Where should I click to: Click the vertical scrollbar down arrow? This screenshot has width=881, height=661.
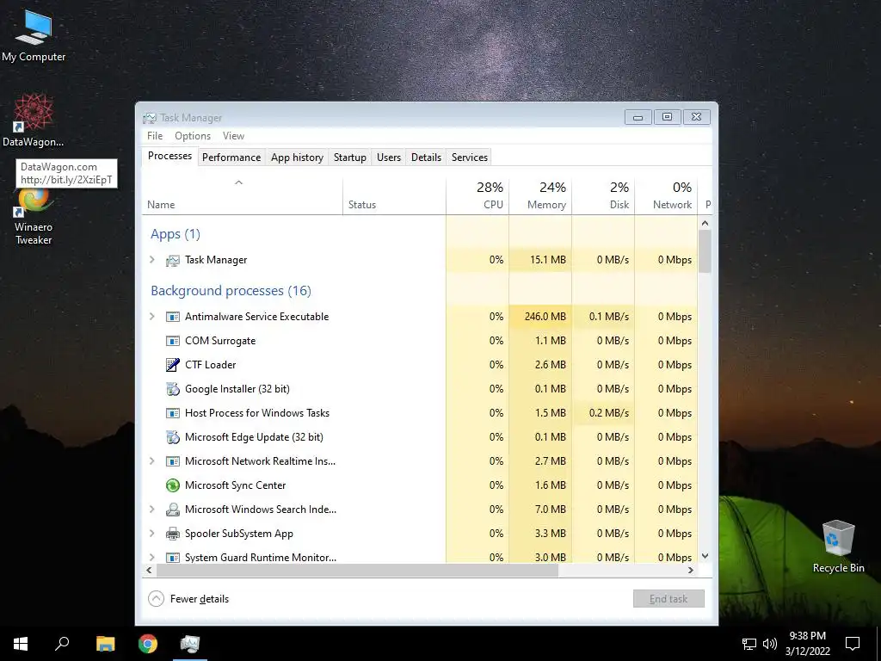pos(705,556)
